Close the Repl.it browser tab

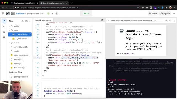(x=66, y=3)
